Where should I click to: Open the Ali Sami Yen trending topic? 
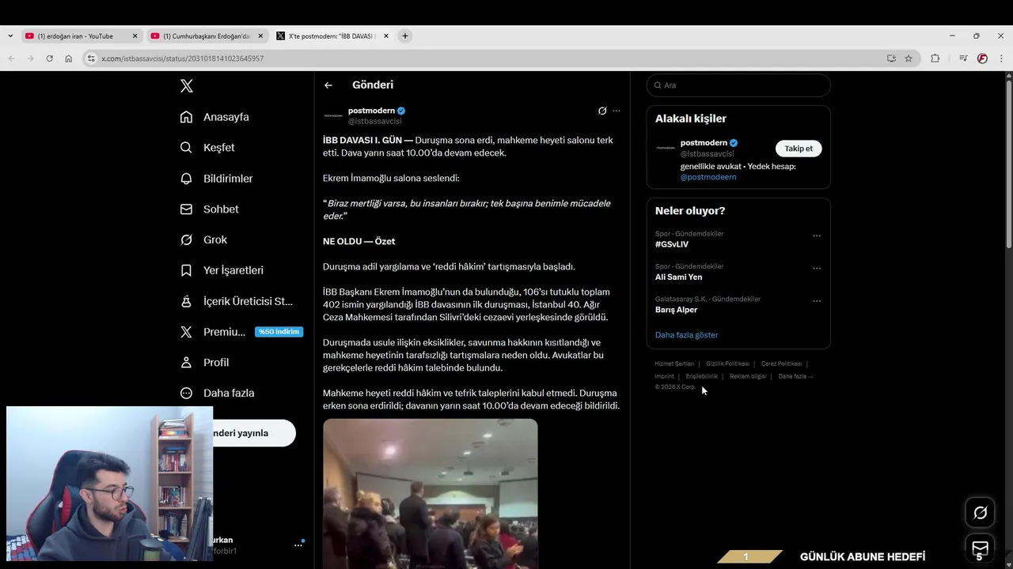pos(678,277)
